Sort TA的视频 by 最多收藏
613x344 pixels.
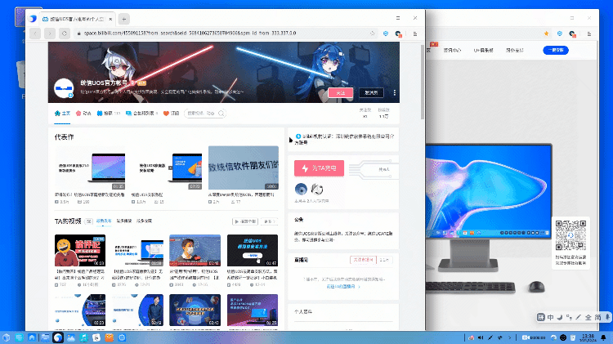[144, 221]
